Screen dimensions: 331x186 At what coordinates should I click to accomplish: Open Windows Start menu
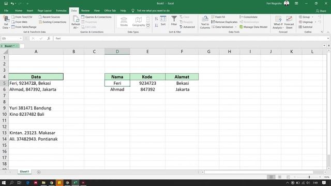(4, 182)
